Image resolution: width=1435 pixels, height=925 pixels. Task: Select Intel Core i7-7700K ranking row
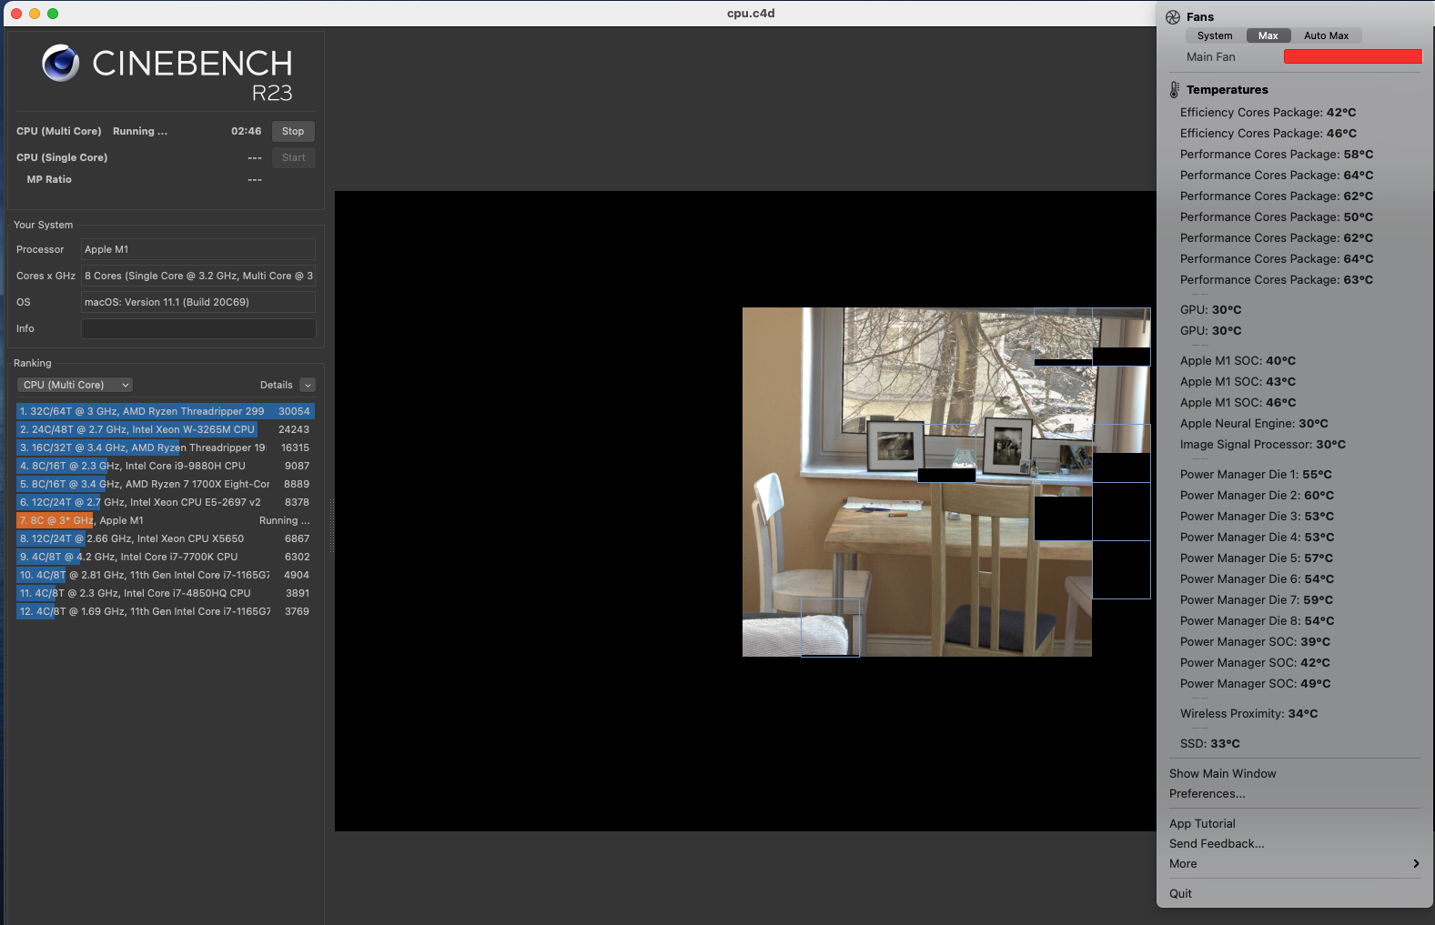(166, 557)
